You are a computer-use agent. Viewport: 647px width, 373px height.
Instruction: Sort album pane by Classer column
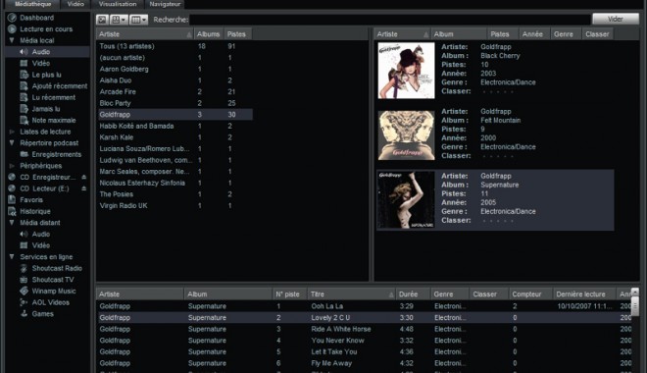point(597,34)
